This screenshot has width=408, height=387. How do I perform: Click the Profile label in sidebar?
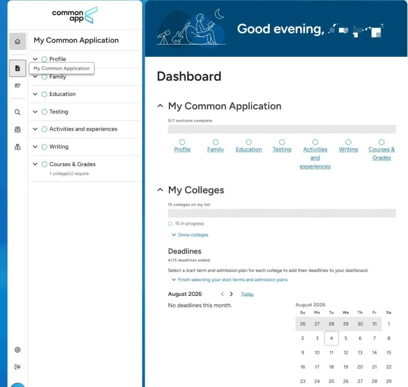click(x=57, y=59)
